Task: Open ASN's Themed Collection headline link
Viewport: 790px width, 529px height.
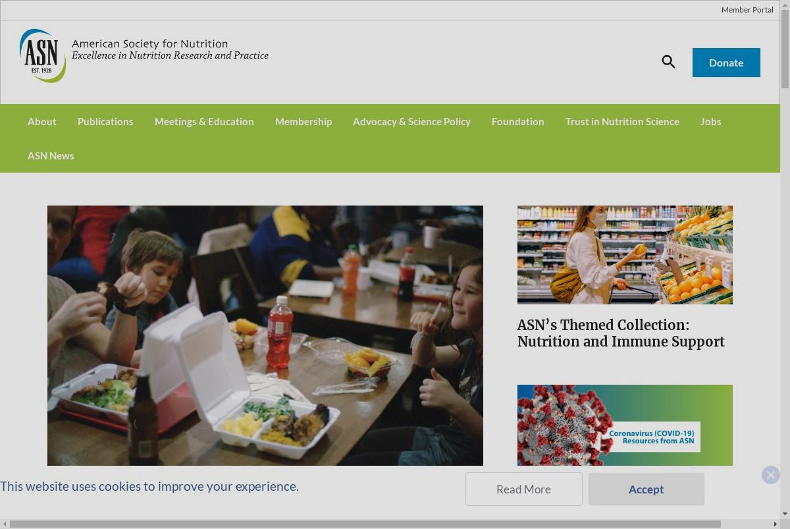Action: 621,333
